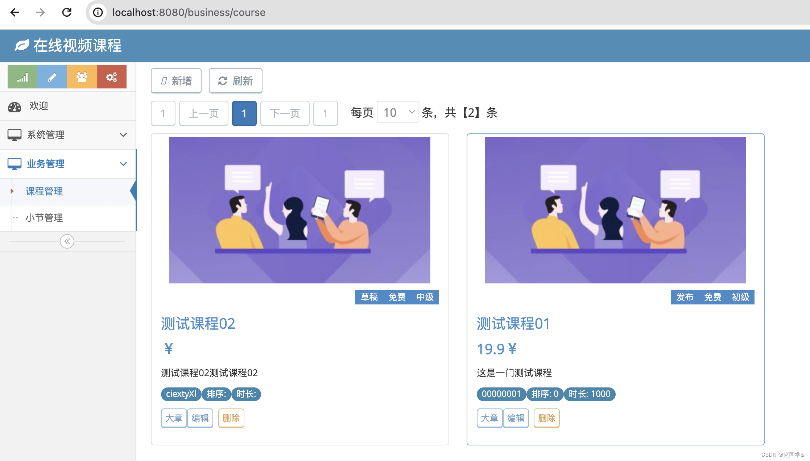
Task: Click the orange users group icon
Action: [82, 77]
